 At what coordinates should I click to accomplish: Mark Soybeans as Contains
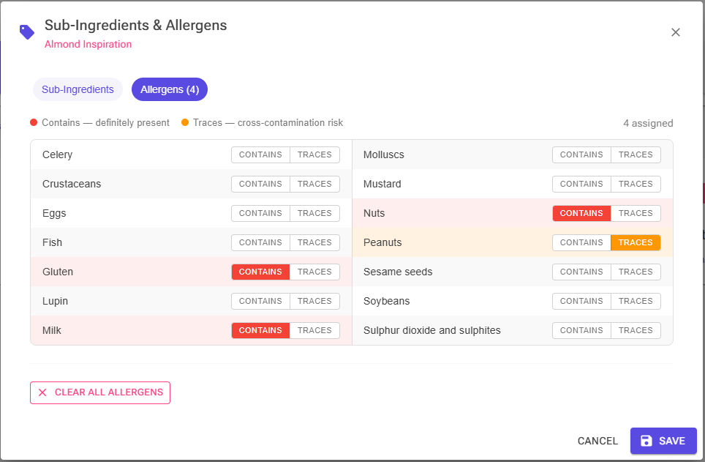click(581, 301)
